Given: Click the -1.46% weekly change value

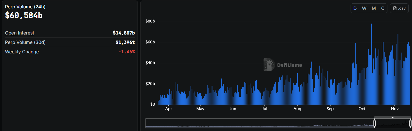Looking at the screenshot, I should pyautogui.click(x=127, y=52).
